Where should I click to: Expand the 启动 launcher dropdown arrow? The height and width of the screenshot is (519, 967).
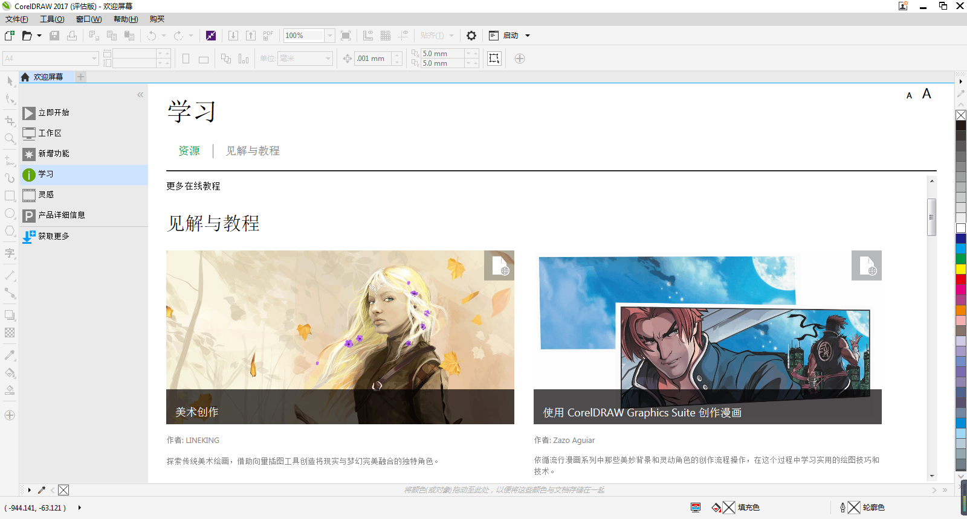[528, 36]
